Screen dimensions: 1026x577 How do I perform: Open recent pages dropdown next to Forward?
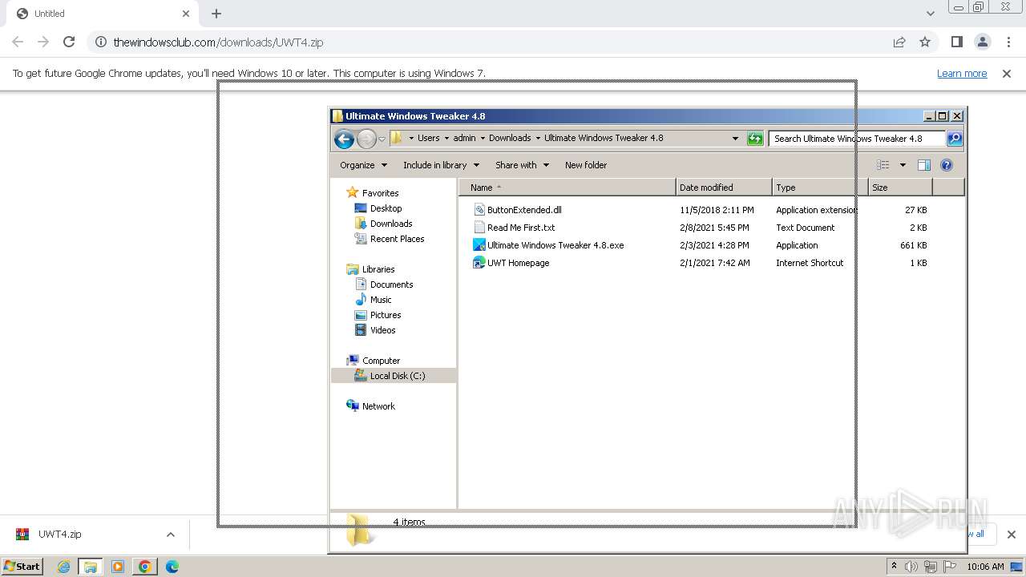[382, 139]
